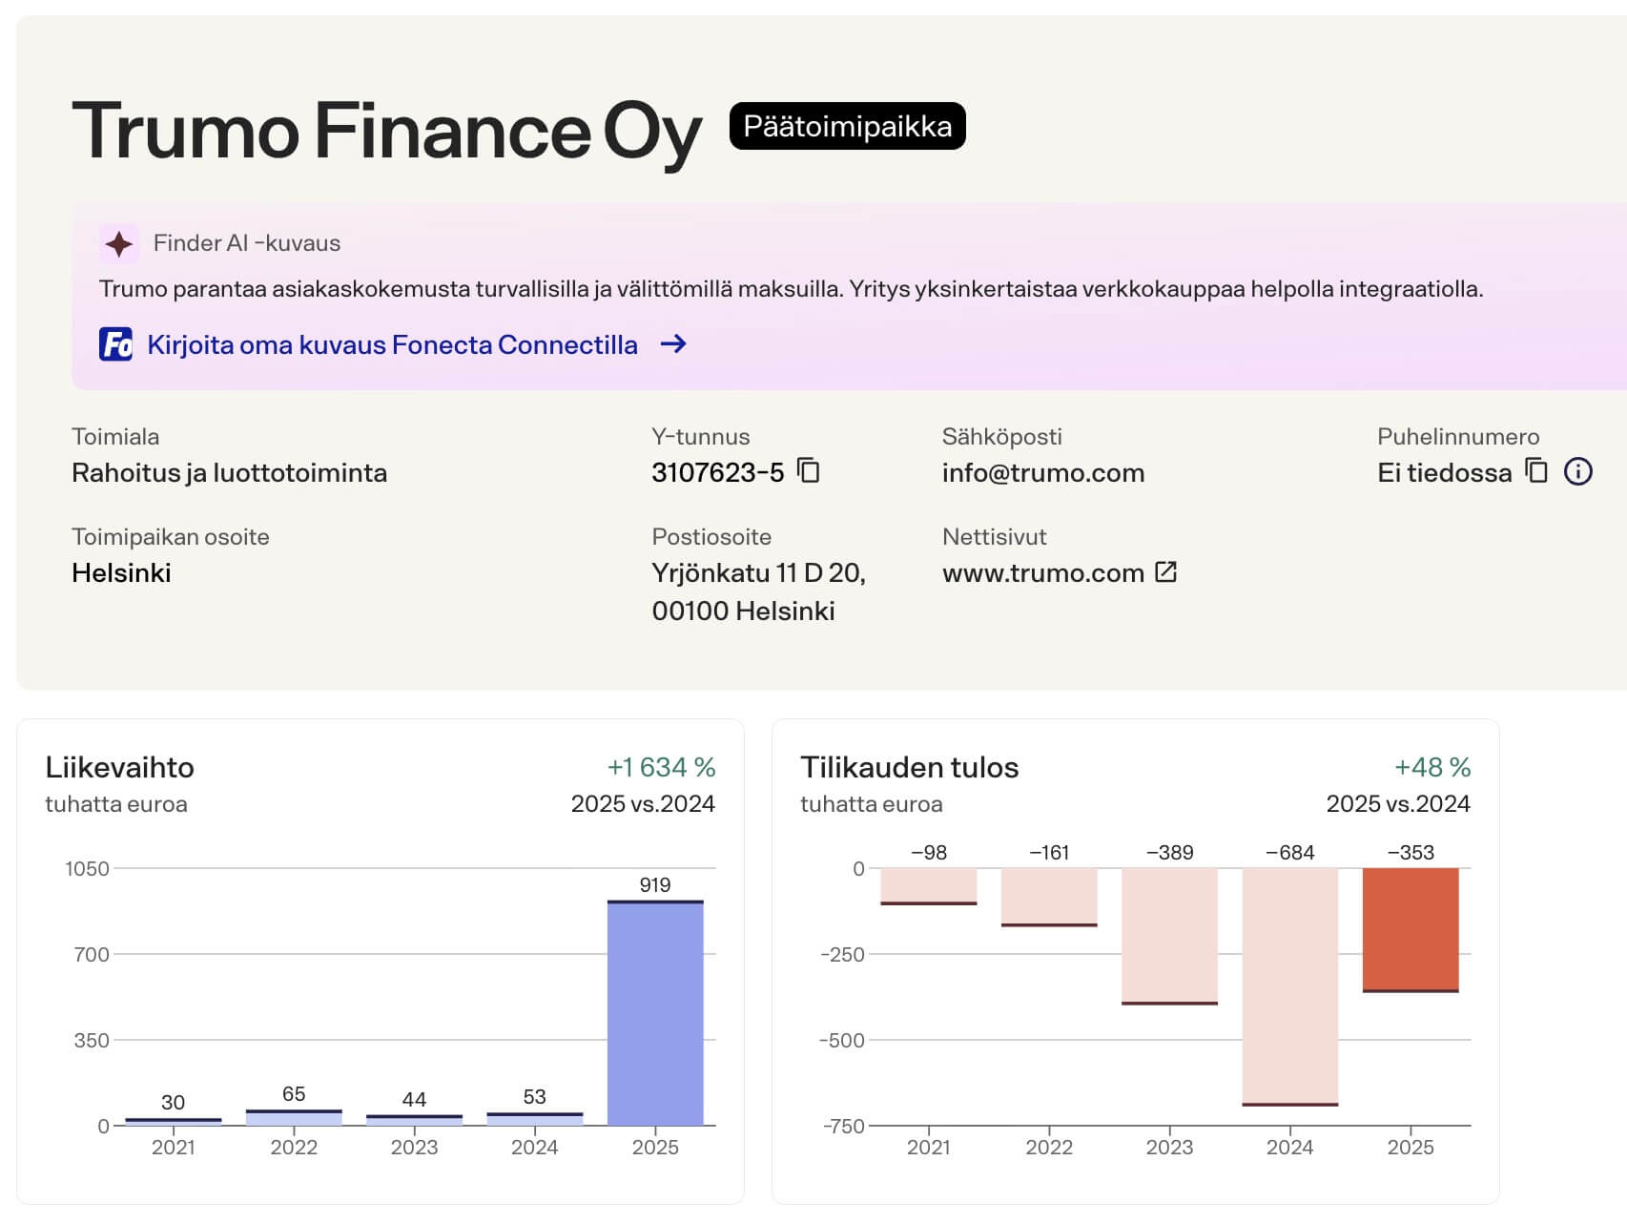Open the www.trumo.com website link
This screenshot has height=1223, width=1627.
click(1043, 572)
